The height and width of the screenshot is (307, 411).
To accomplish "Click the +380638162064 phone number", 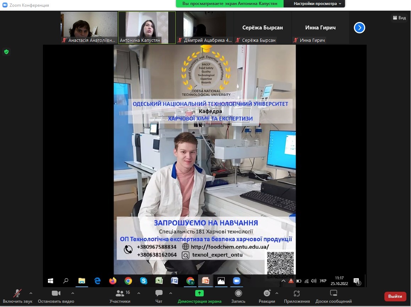I will [157, 255].
